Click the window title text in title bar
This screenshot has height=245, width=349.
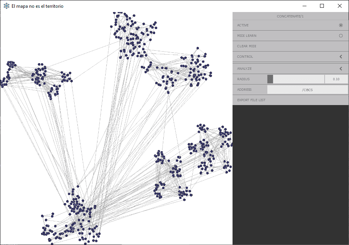click(x=38, y=6)
